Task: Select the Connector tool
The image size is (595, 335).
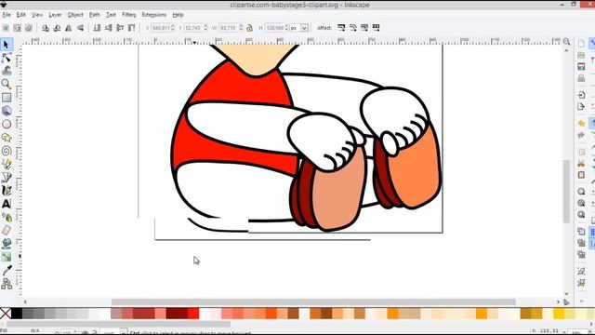Action: 7,284
